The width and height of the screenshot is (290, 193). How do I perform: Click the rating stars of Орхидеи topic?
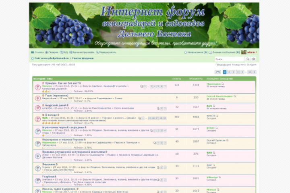click(x=57, y=91)
